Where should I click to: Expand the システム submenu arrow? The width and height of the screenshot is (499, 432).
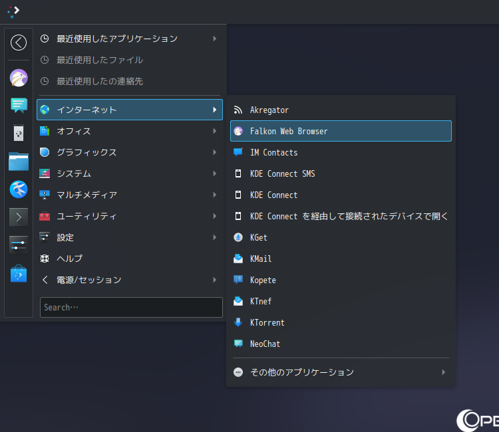pos(215,173)
